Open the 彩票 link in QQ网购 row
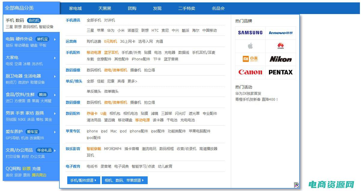The width and height of the screenshot is (362, 191). (x=26, y=169)
